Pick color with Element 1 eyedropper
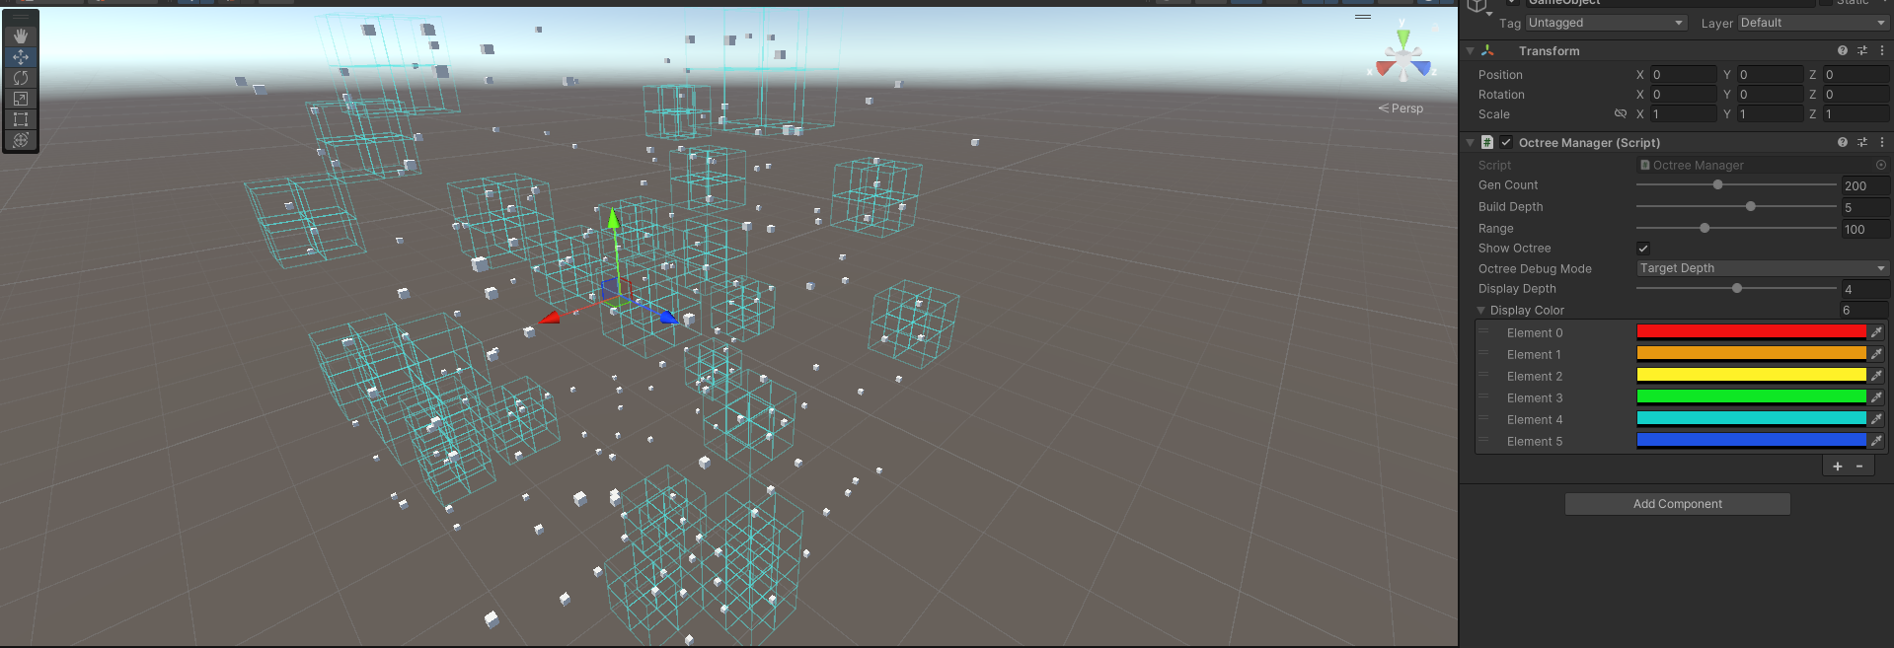Viewport: 1894px width, 648px height. coord(1876,354)
